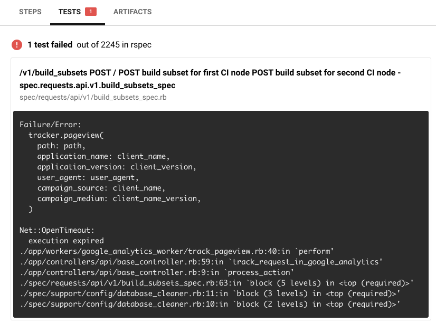Click the "1 test failed" summary text
This screenshot has height=323, width=436.
(50, 45)
